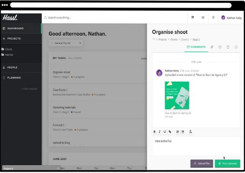Open the time tracking clock tab

point(220,47)
